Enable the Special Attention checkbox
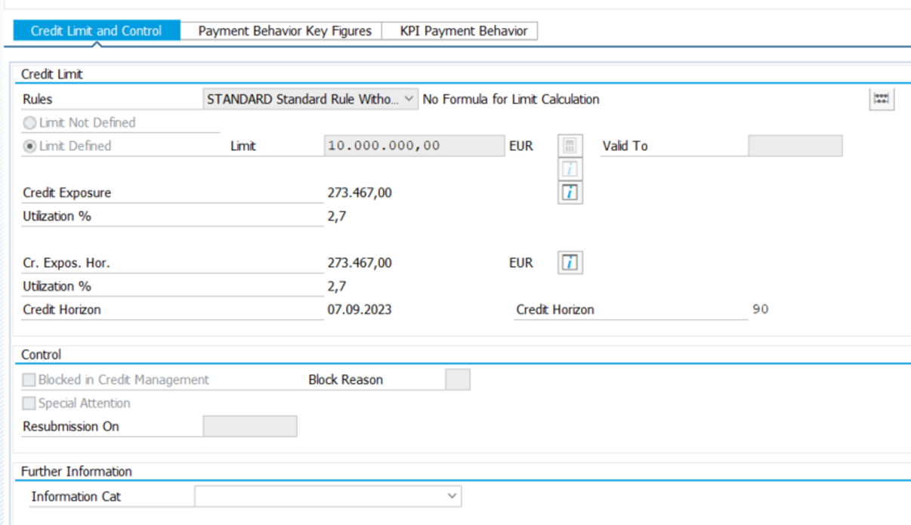 pyautogui.click(x=29, y=403)
